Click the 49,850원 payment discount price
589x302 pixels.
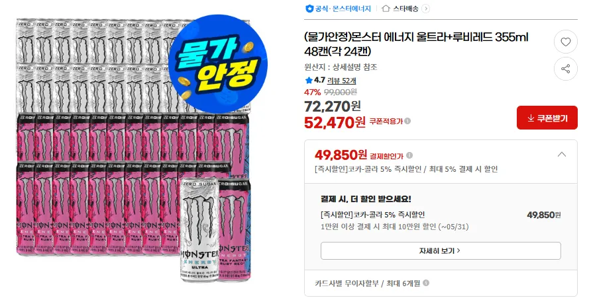(341, 155)
